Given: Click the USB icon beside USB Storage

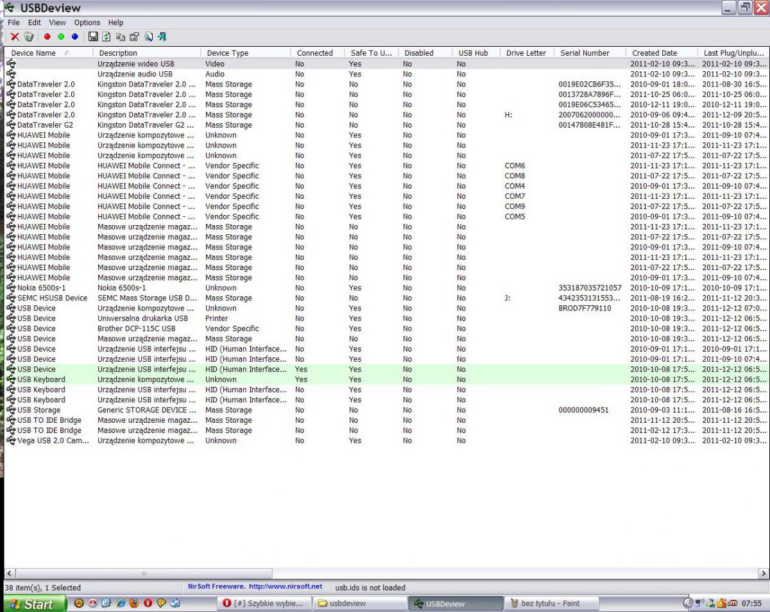Looking at the screenshot, I should point(11,410).
